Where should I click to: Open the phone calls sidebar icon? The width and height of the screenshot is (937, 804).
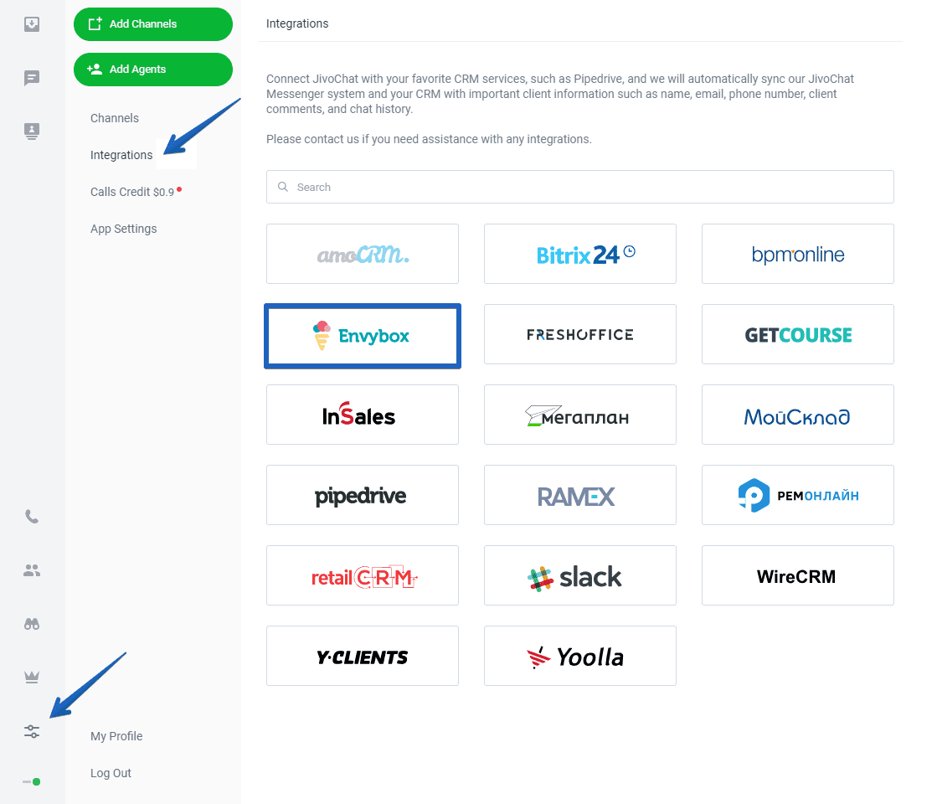32,517
